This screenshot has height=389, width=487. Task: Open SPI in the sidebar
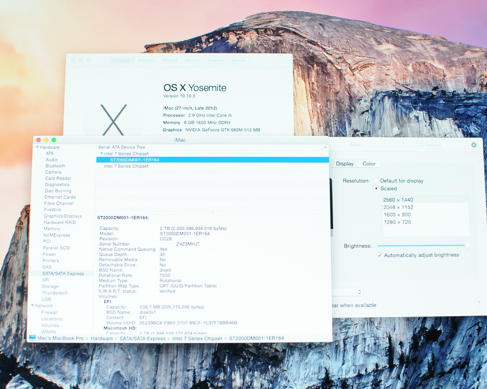tap(46, 280)
